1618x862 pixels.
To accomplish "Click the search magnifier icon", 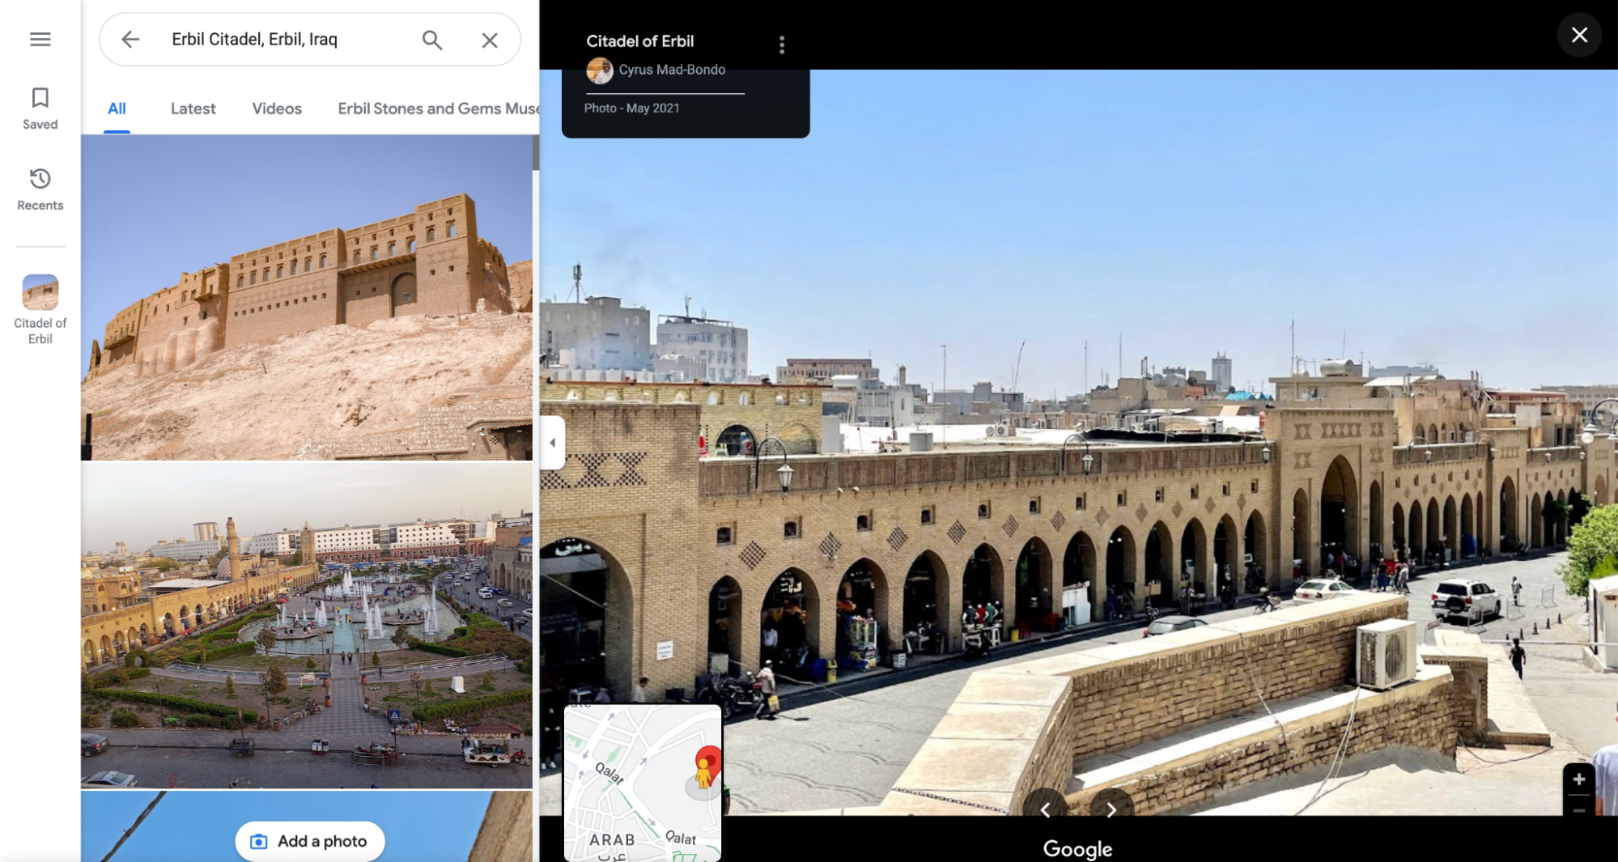I will pos(431,40).
